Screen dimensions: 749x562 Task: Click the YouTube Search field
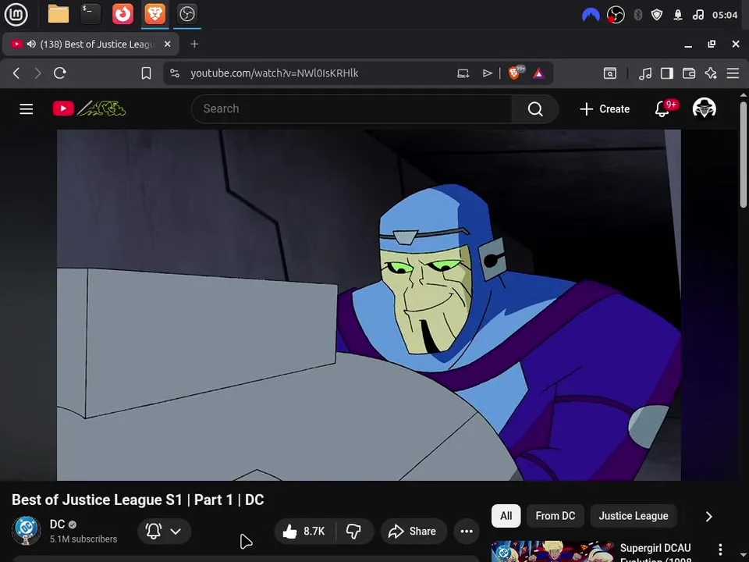[x=352, y=109]
